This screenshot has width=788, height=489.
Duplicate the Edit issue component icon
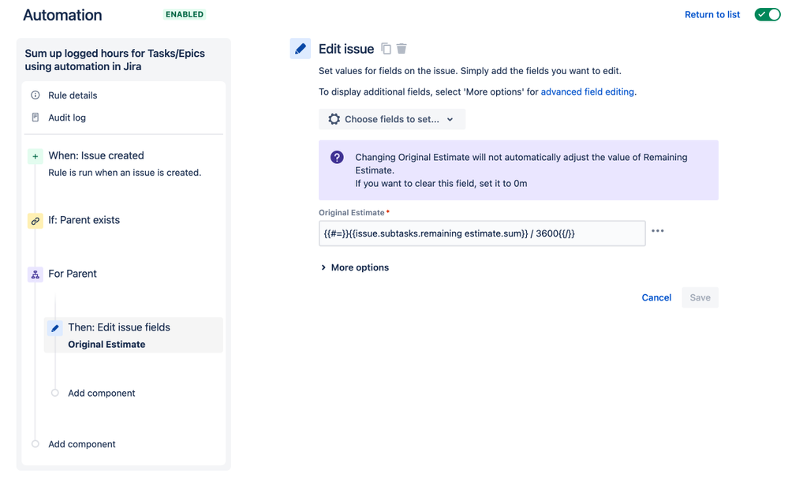(x=386, y=49)
